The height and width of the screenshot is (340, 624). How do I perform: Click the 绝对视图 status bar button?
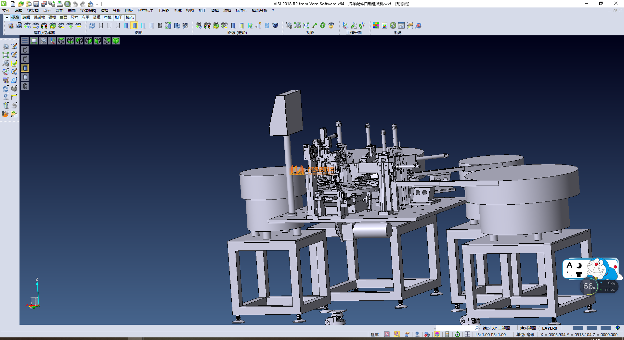pos(528,328)
